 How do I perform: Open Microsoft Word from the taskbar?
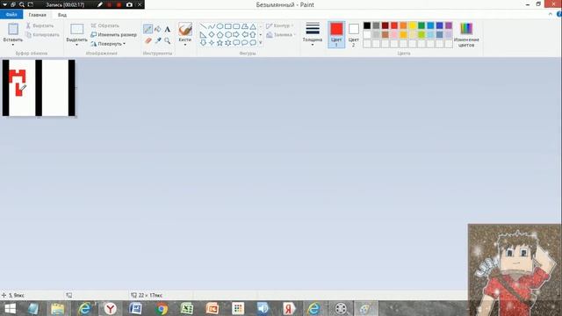(135, 308)
